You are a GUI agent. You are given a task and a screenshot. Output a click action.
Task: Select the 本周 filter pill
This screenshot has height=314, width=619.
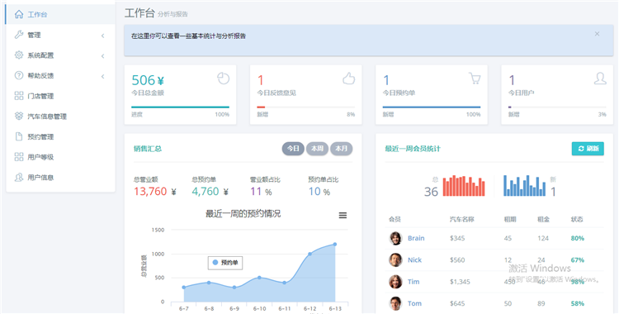coord(317,149)
